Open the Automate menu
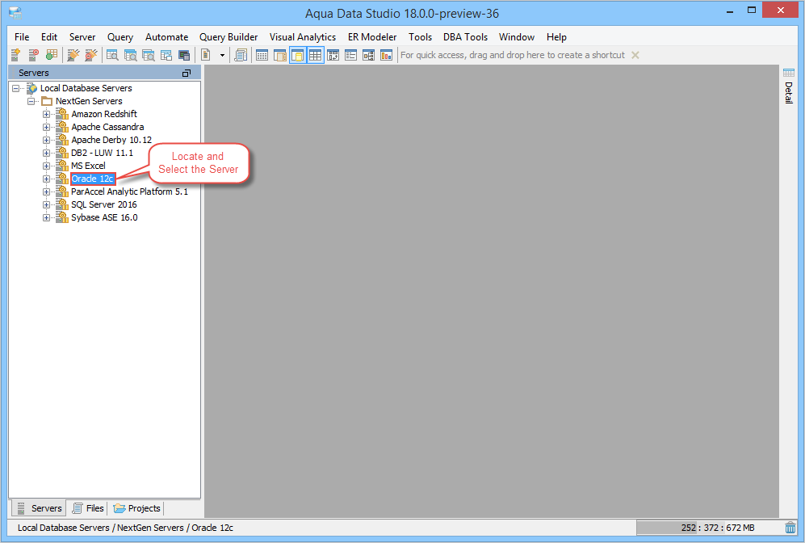Viewport: 805px width, 543px height. [167, 37]
